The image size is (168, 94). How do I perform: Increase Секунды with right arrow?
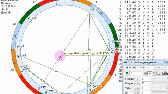click(x=139, y=79)
